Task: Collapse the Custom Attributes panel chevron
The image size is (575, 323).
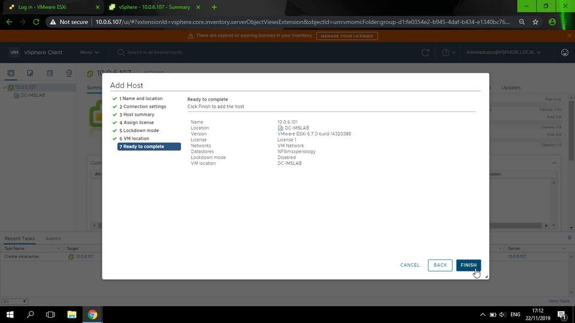Action: coord(554,163)
